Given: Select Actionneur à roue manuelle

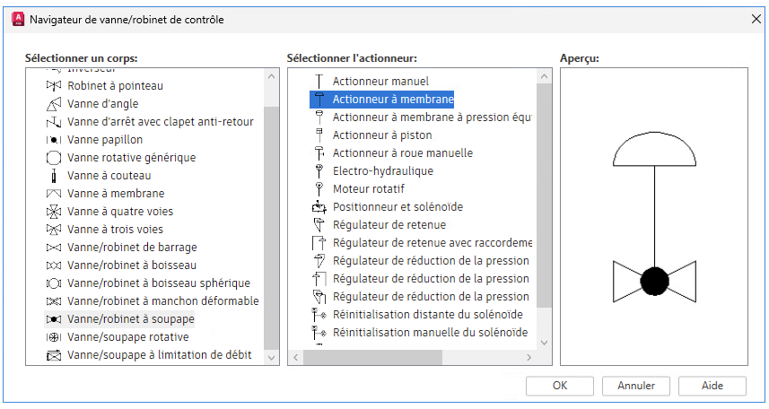Looking at the screenshot, I should tap(402, 153).
